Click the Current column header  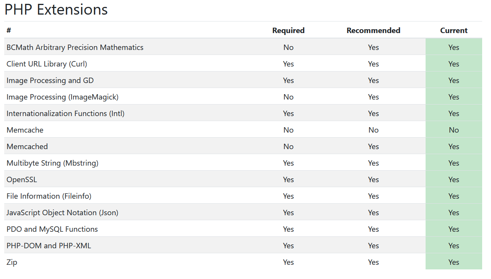click(x=454, y=30)
